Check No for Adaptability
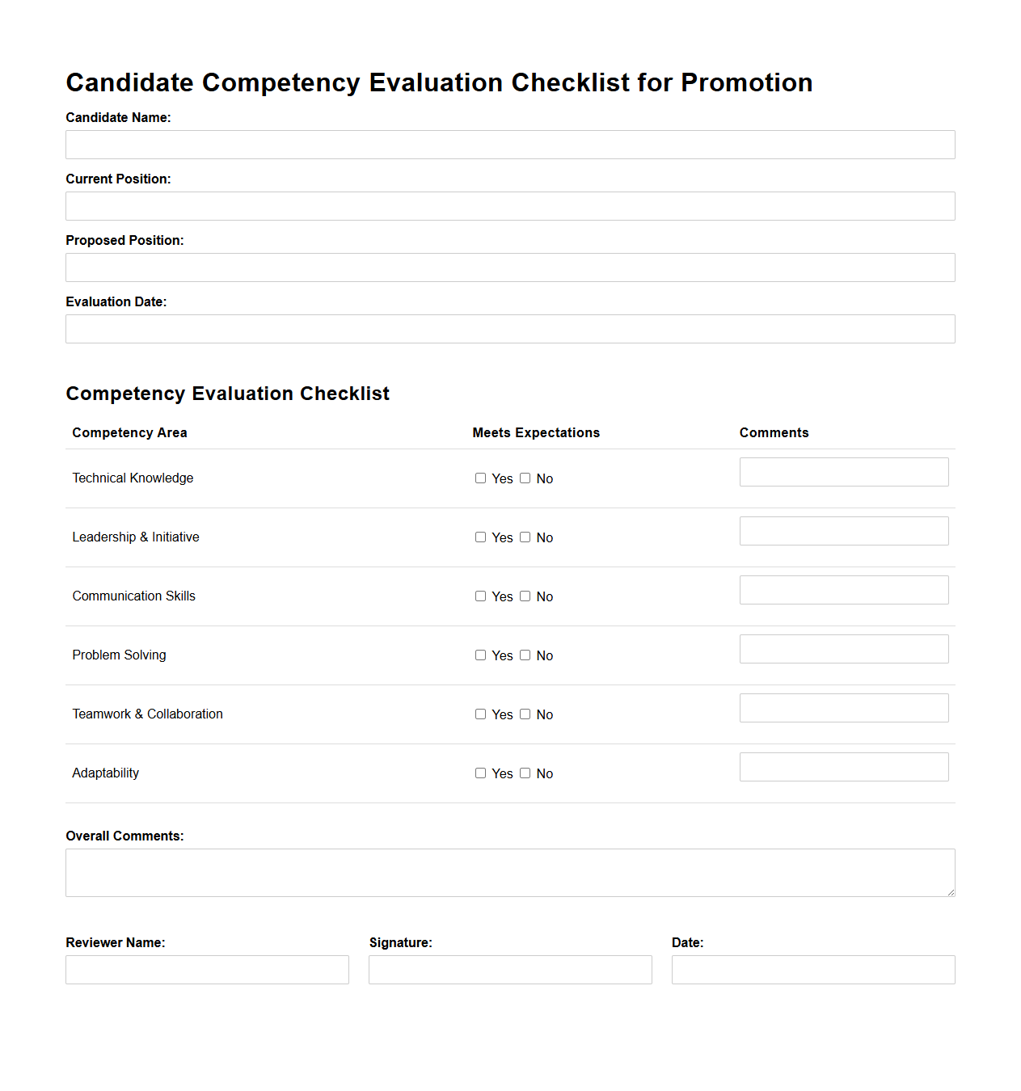The width and height of the screenshot is (1021, 1091). click(x=525, y=773)
